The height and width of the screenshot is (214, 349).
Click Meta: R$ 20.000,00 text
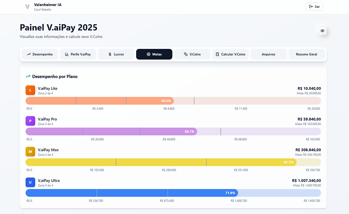click(309, 93)
